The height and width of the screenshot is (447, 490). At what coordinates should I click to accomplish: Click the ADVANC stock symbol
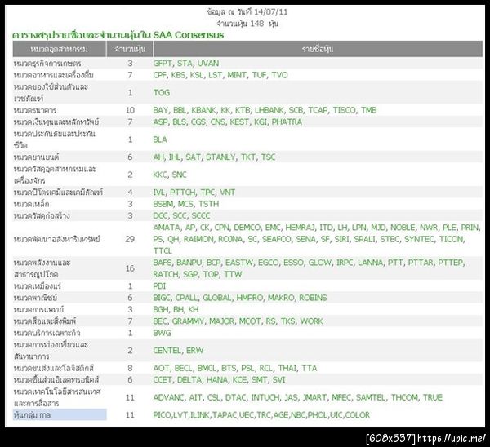(x=169, y=398)
